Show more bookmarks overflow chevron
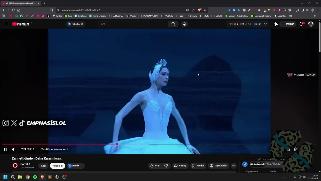The image size is (321, 181). (x=315, y=16)
